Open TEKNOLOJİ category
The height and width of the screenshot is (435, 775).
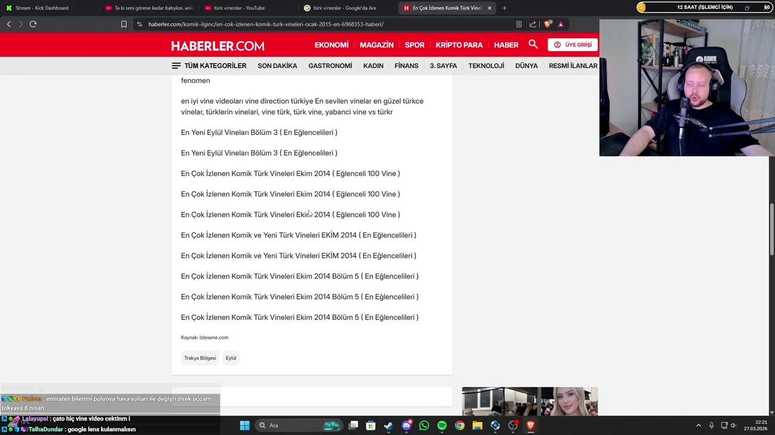point(486,65)
